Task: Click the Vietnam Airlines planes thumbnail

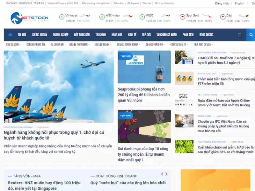Action: coord(59,87)
